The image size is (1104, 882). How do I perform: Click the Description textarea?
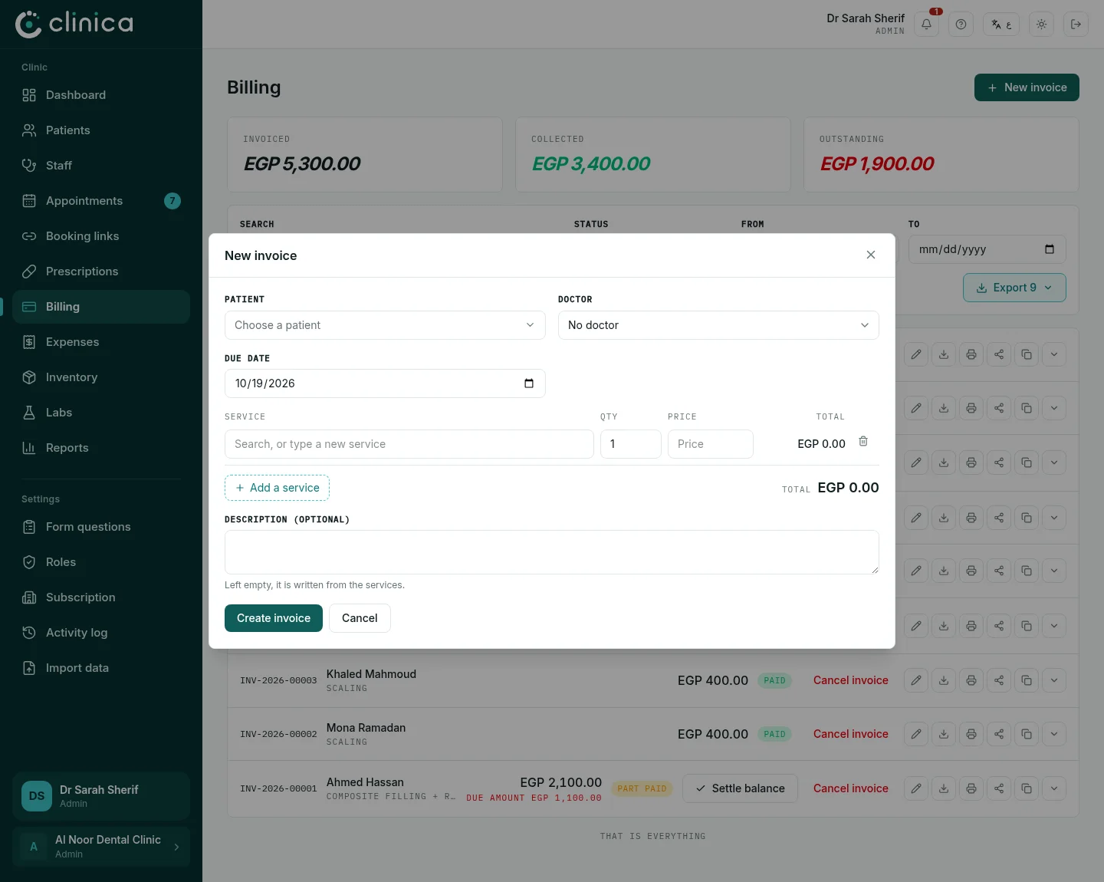552,552
